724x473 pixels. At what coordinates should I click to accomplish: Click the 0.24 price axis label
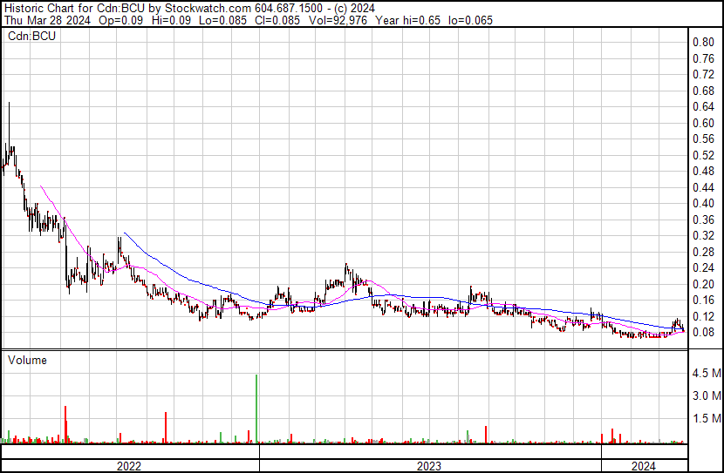point(703,267)
